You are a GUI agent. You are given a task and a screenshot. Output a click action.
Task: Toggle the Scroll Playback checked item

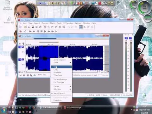tap(61, 93)
